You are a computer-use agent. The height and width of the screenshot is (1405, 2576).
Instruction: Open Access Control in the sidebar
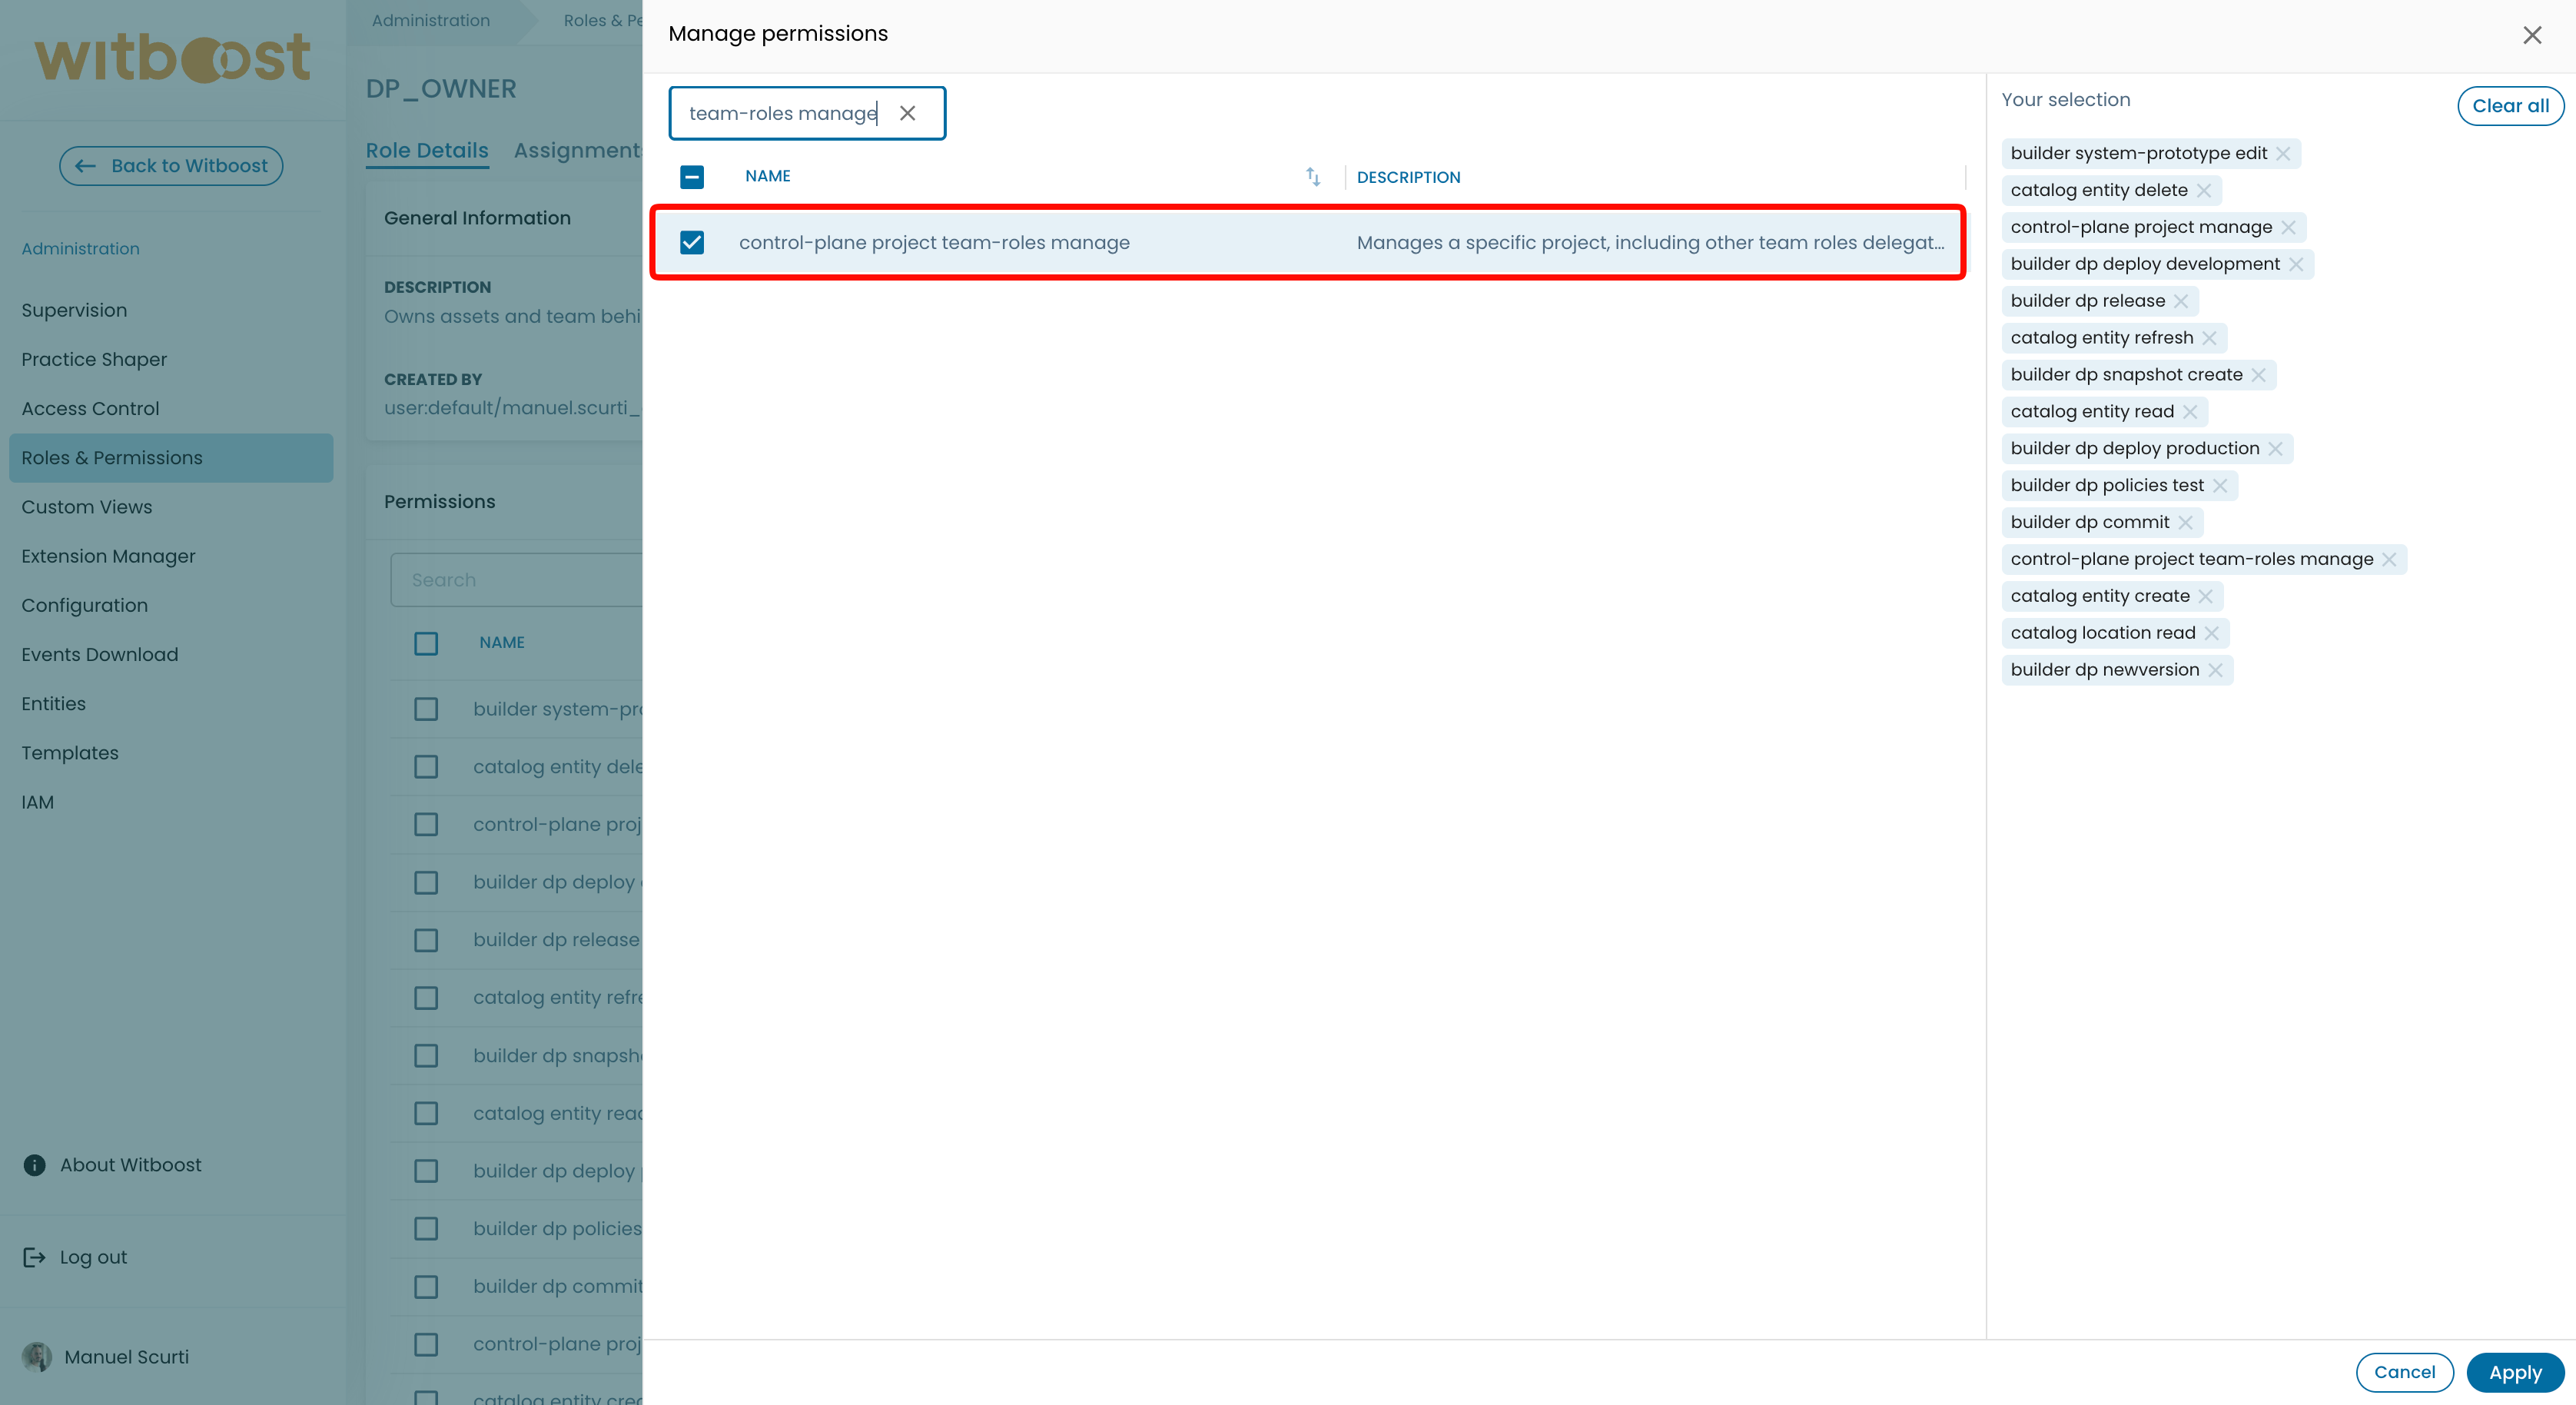coord(90,408)
